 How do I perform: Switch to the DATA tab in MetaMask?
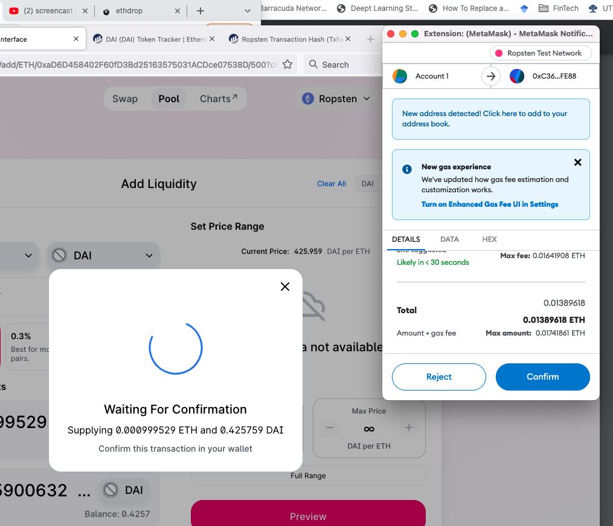(x=449, y=239)
